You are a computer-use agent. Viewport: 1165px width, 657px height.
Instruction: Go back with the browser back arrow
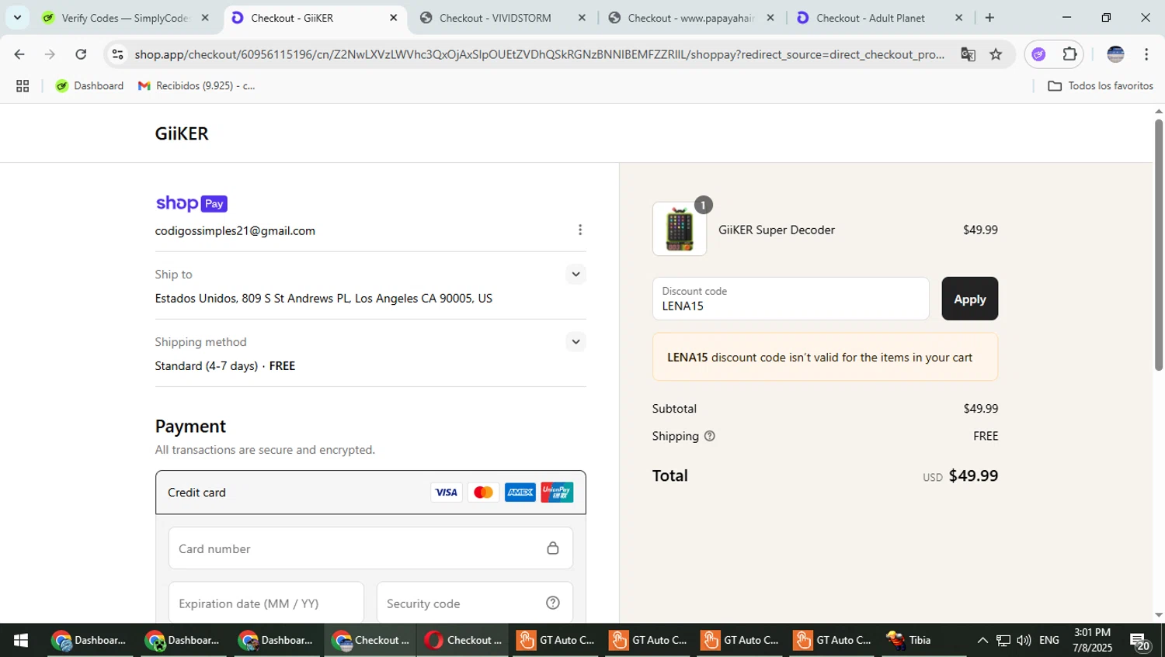pyautogui.click(x=19, y=54)
